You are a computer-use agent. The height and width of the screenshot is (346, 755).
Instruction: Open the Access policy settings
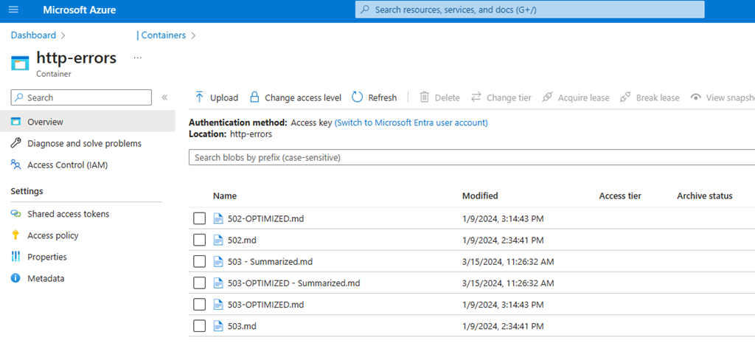[52, 235]
